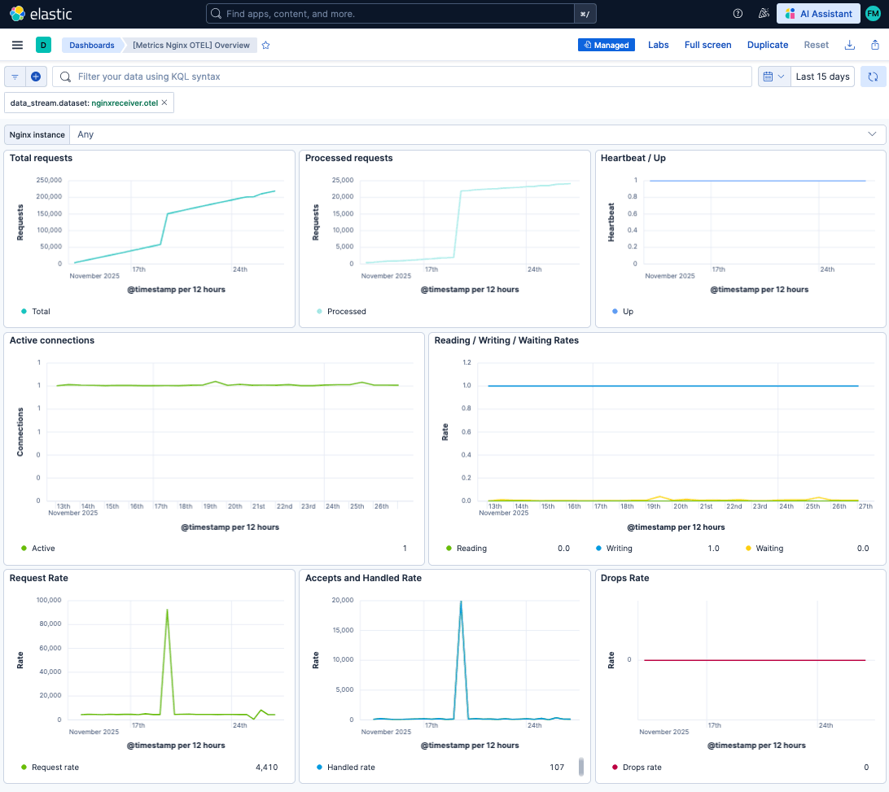Click the download export icon
The width and height of the screenshot is (889, 792).
click(850, 45)
